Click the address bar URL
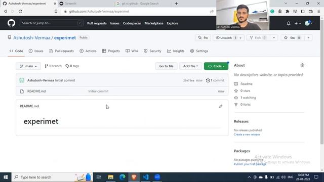Viewport: 324px width, 182px height. (x=99, y=11)
